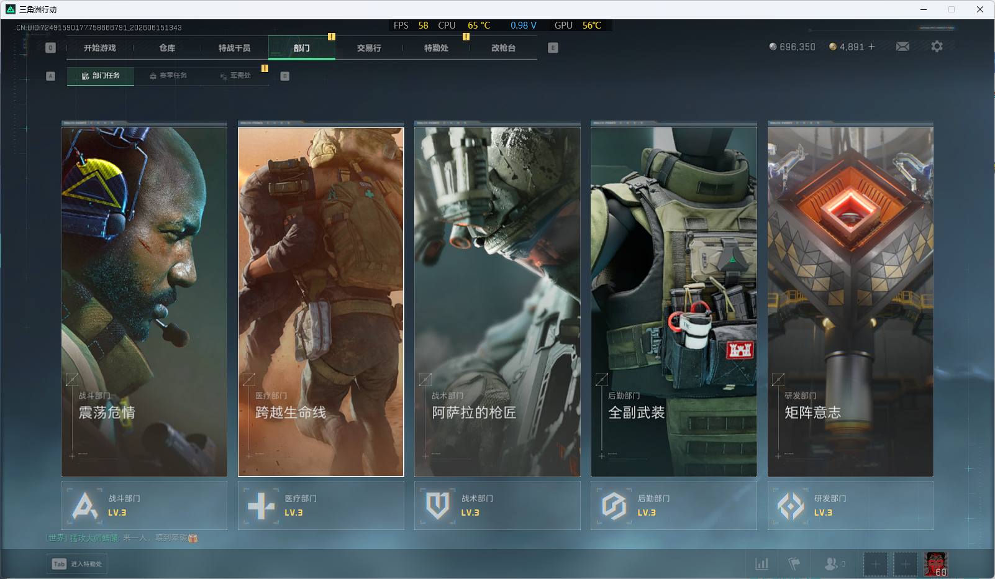
Task: Click the CN UID text at top left
Action: pyautogui.click(x=99, y=27)
